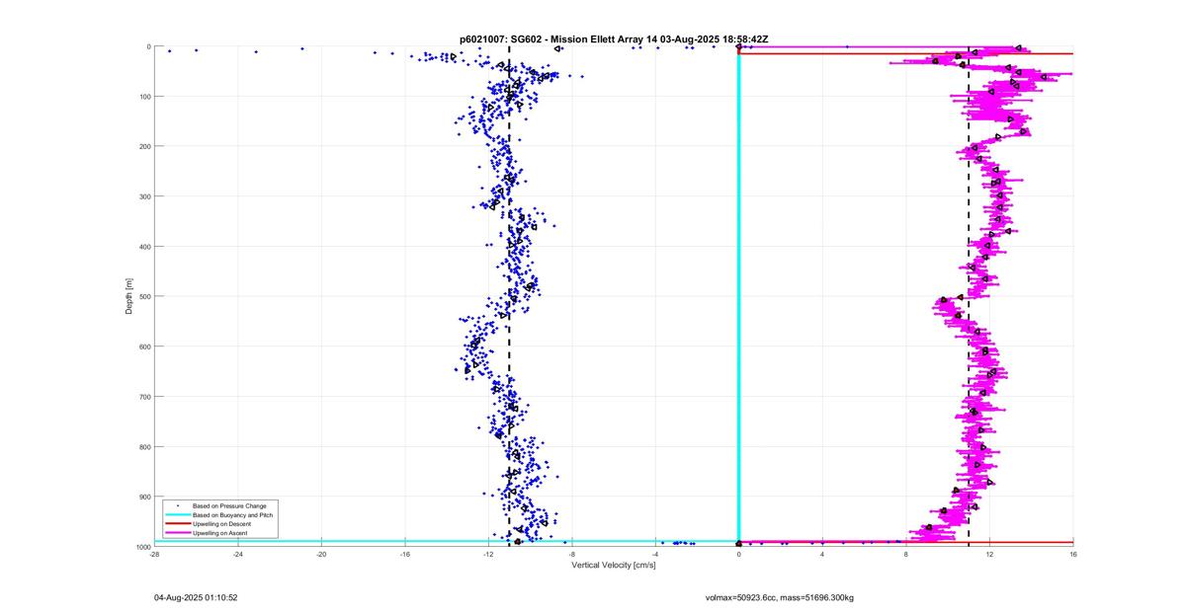This screenshot has height=614, width=1186.
Task: Click x-axis tick label '4'
Action: tap(822, 554)
